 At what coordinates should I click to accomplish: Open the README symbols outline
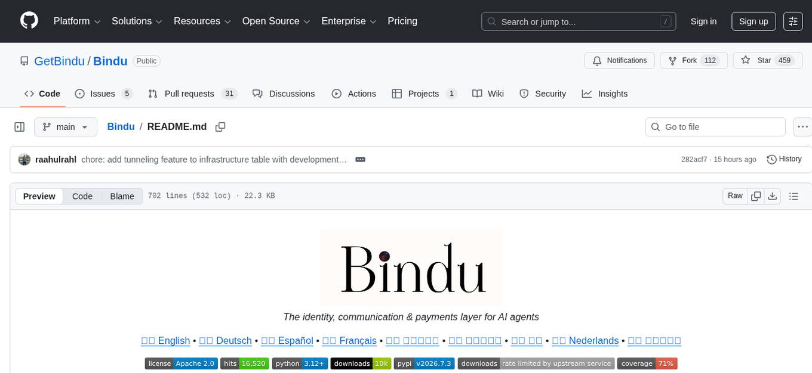[794, 195]
